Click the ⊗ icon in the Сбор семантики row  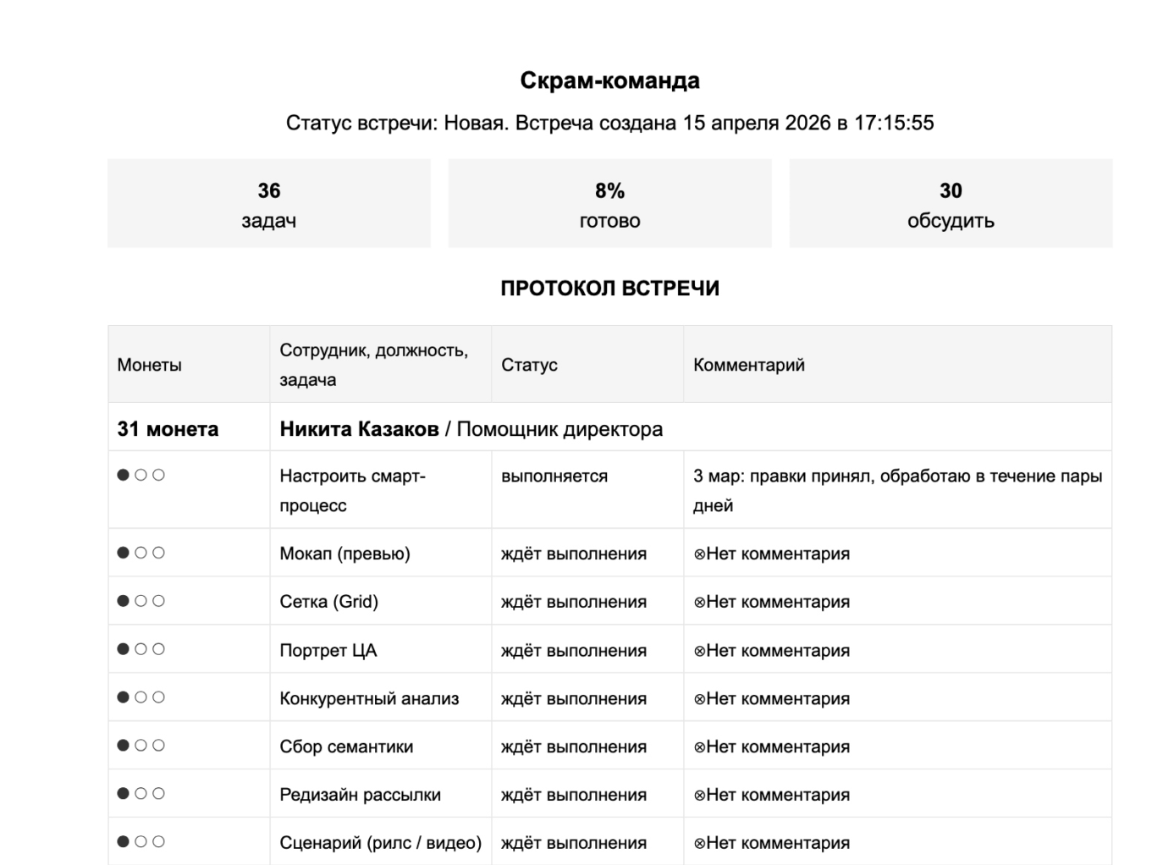699,747
